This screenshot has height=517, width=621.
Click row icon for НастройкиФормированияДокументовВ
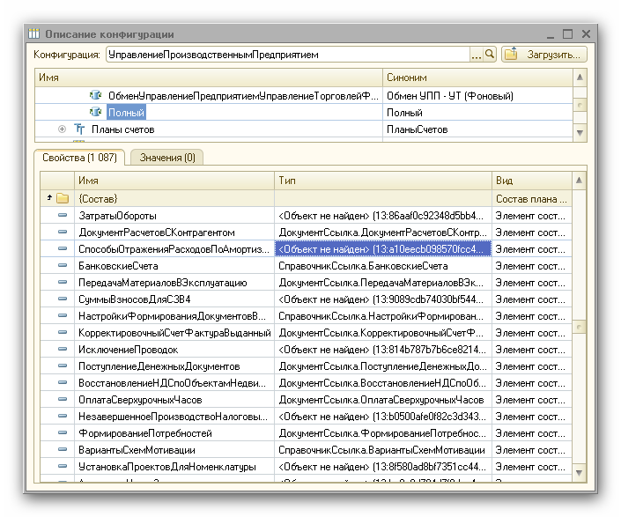(x=63, y=315)
